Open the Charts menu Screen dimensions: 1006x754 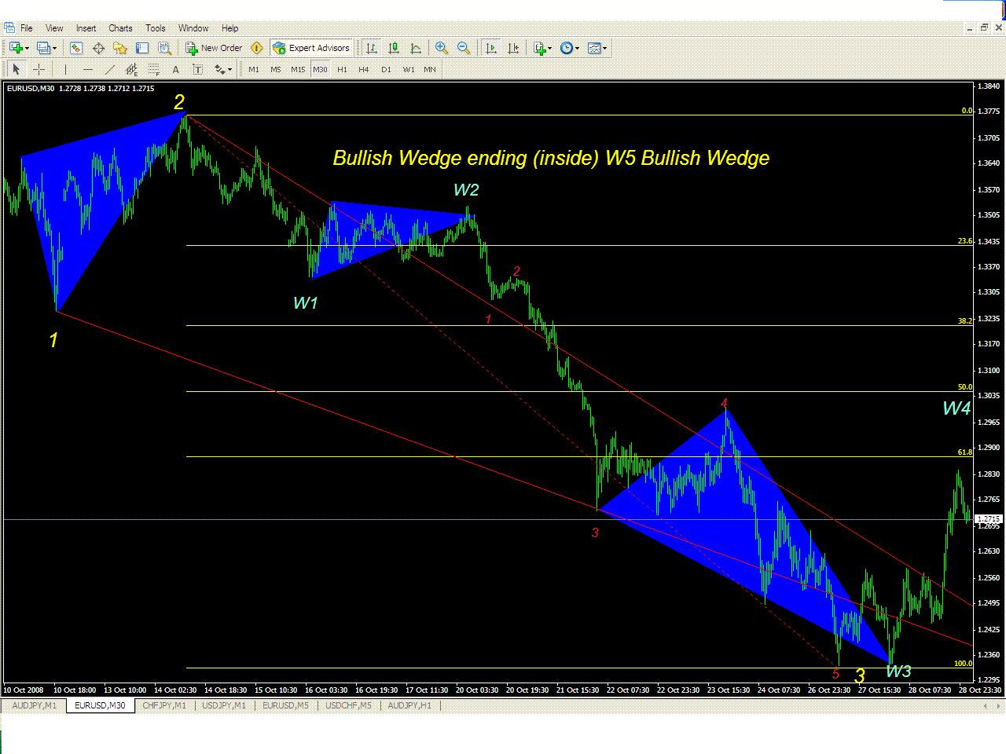point(120,28)
